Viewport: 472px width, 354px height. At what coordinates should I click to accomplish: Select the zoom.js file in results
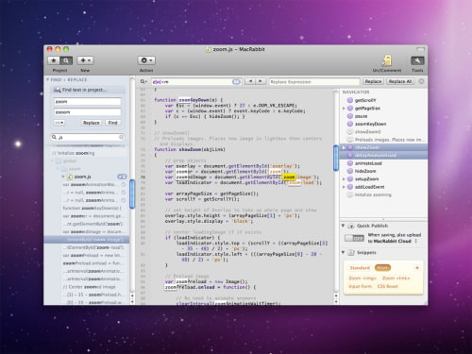coord(82,177)
